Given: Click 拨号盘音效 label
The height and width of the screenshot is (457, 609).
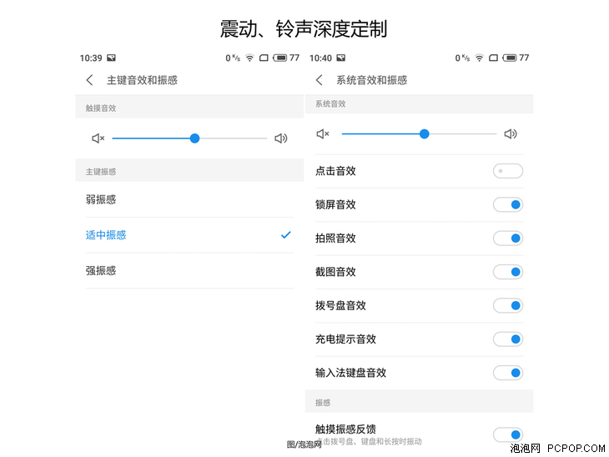Looking at the screenshot, I should click(340, 305).
